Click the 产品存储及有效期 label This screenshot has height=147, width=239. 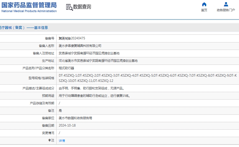coord(42,103)
